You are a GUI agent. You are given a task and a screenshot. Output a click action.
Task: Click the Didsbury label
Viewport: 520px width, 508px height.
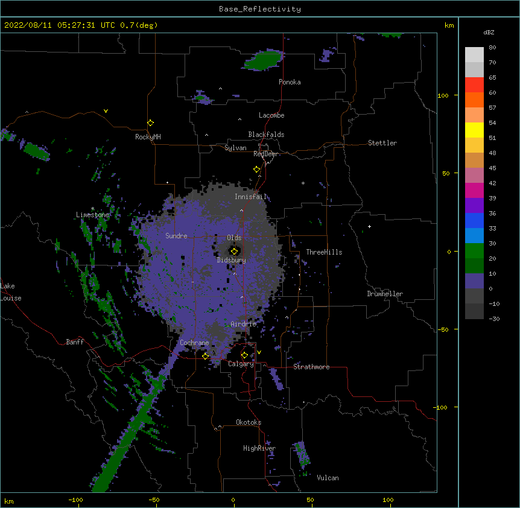click(x=232, y=260)
